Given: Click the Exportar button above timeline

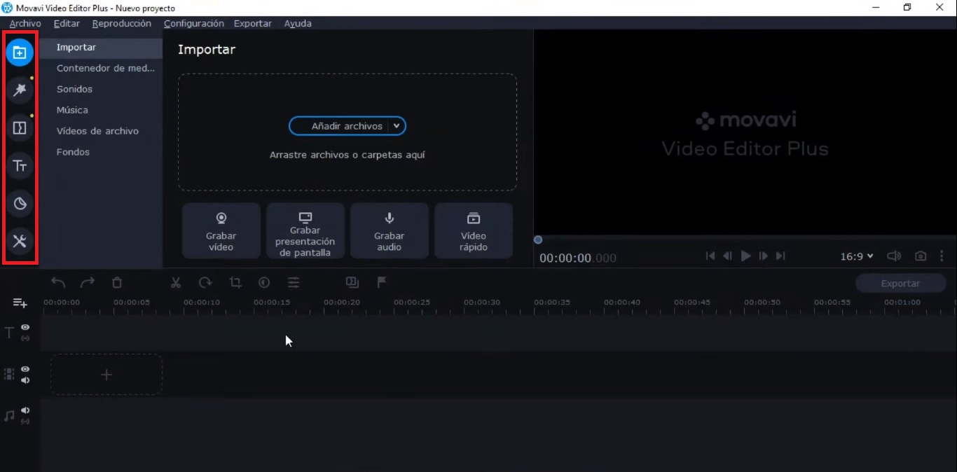Looking at the screenshot, I should tap(900, 284).
